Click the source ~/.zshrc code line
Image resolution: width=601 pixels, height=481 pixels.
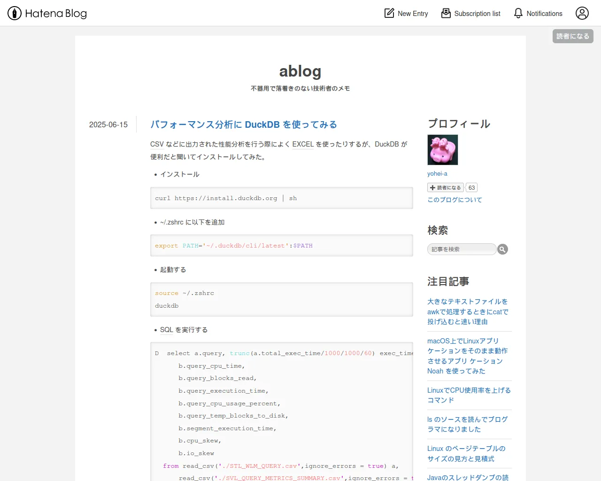(185, 293)
